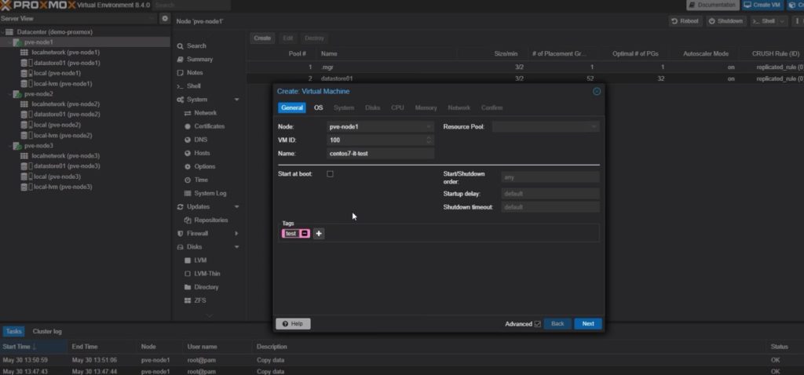Image resolution: width=804 pixels, height=375 pixels.
Task: Open local-lvm (pve-node1) storage
Action: point(63,83)
